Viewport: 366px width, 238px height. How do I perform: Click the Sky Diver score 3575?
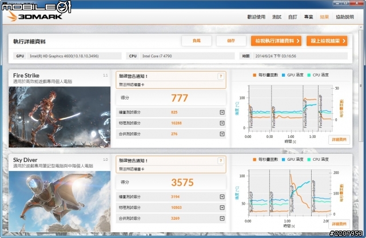point(182,183)
